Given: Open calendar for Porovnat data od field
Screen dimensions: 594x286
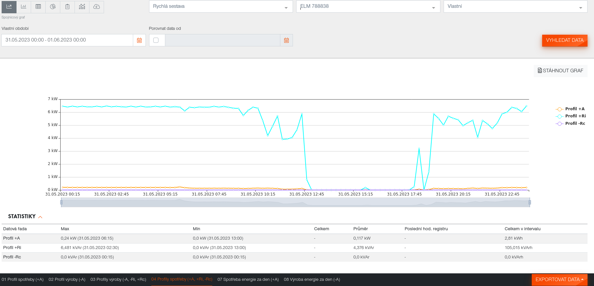Looking at the screenshot, I should (286, 40).
